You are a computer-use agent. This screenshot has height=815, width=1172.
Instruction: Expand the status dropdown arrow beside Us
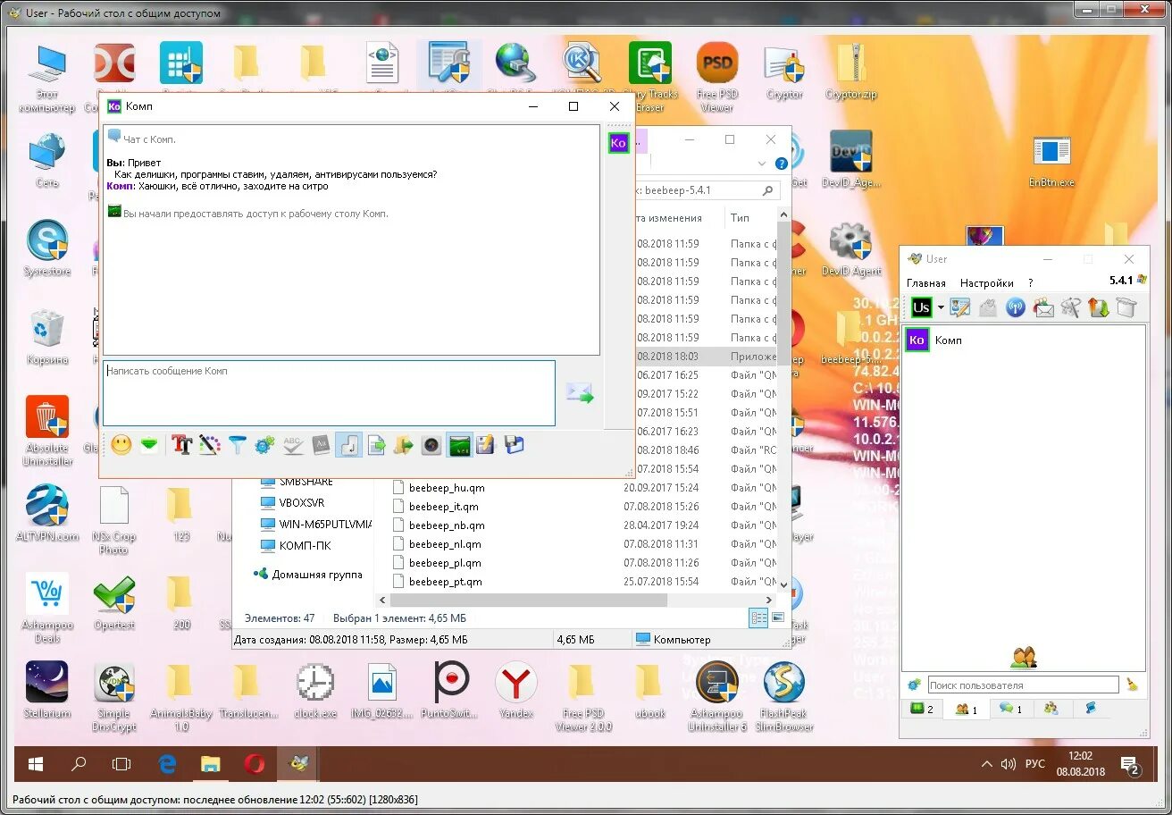coord(940,308)
